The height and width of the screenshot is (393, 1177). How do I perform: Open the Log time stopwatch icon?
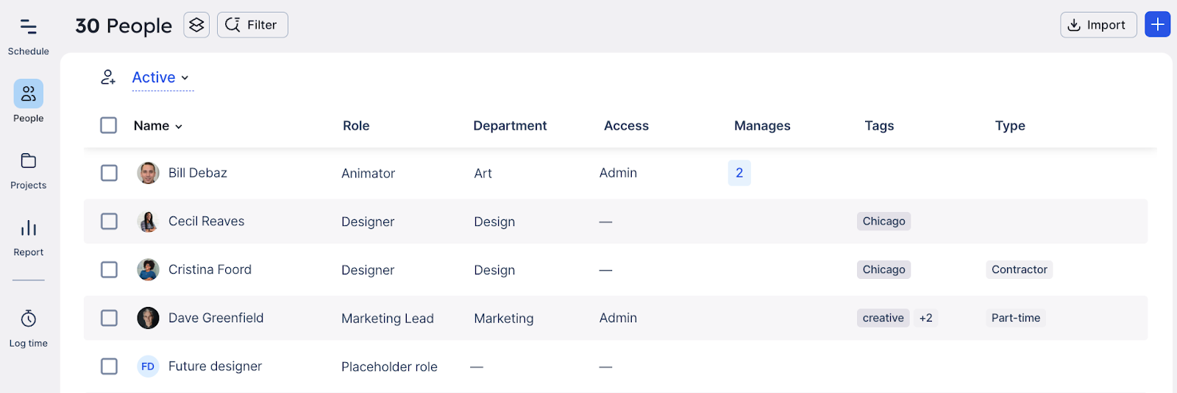[28, 319]
